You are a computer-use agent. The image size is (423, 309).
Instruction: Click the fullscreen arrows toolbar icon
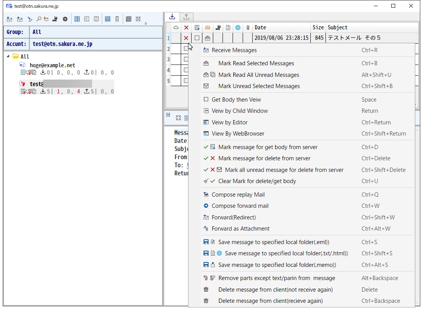coord(138,19)
